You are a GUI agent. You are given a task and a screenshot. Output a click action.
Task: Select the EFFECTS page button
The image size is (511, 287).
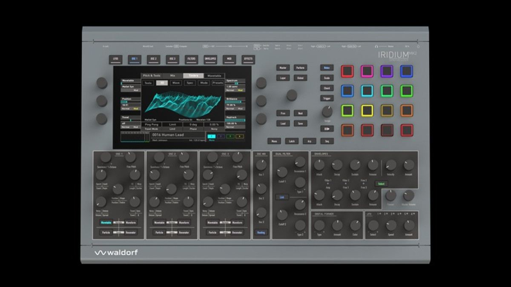coord(248,60)
